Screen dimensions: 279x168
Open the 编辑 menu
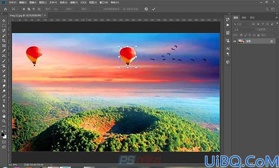(x=23, y=2)
